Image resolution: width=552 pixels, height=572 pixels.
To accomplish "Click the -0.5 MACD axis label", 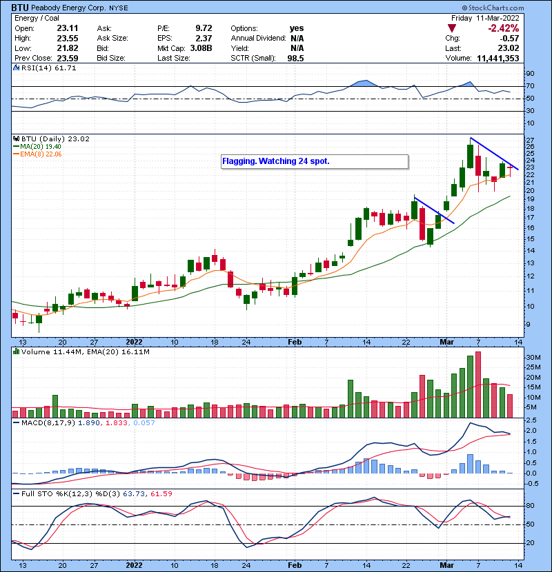I will click(532, 484).
